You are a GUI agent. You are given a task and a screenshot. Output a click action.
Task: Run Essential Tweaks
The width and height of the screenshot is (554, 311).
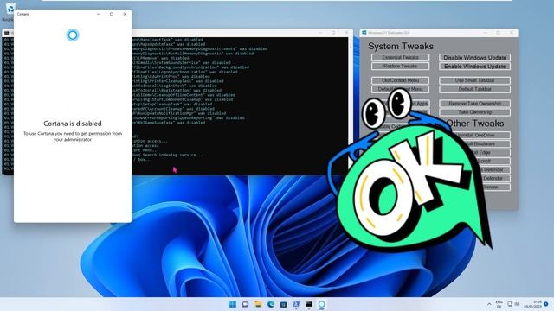400,57
